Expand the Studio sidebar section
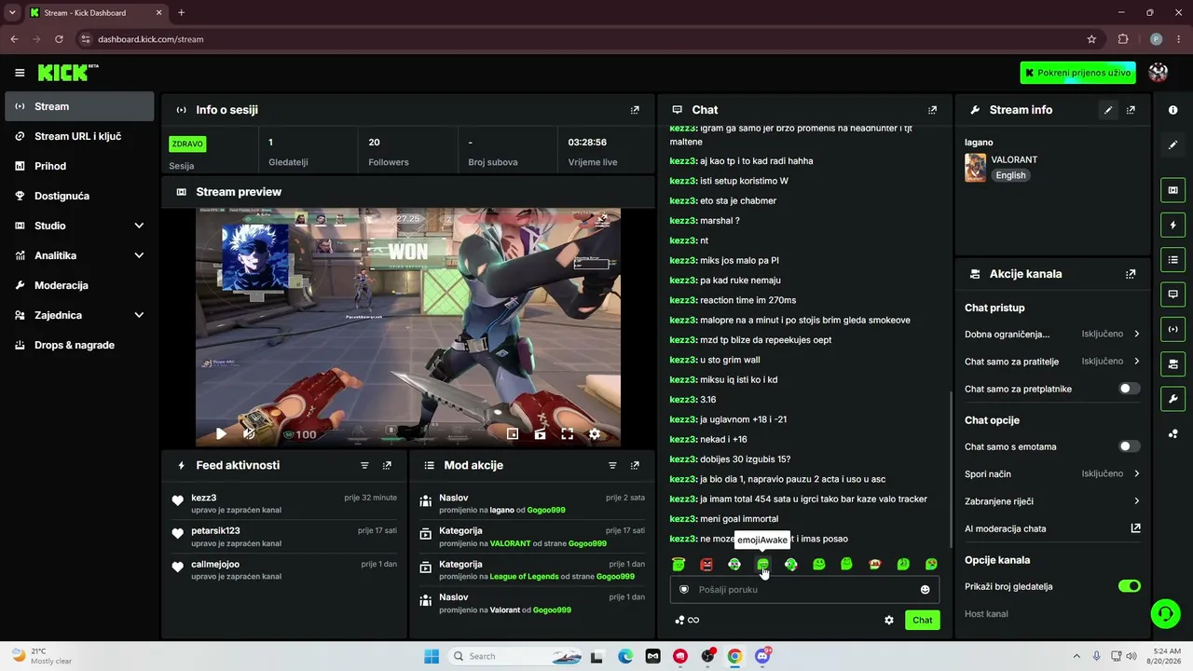Image resolution: width=1193 pixels, height=671 pixels. point(139,226)
